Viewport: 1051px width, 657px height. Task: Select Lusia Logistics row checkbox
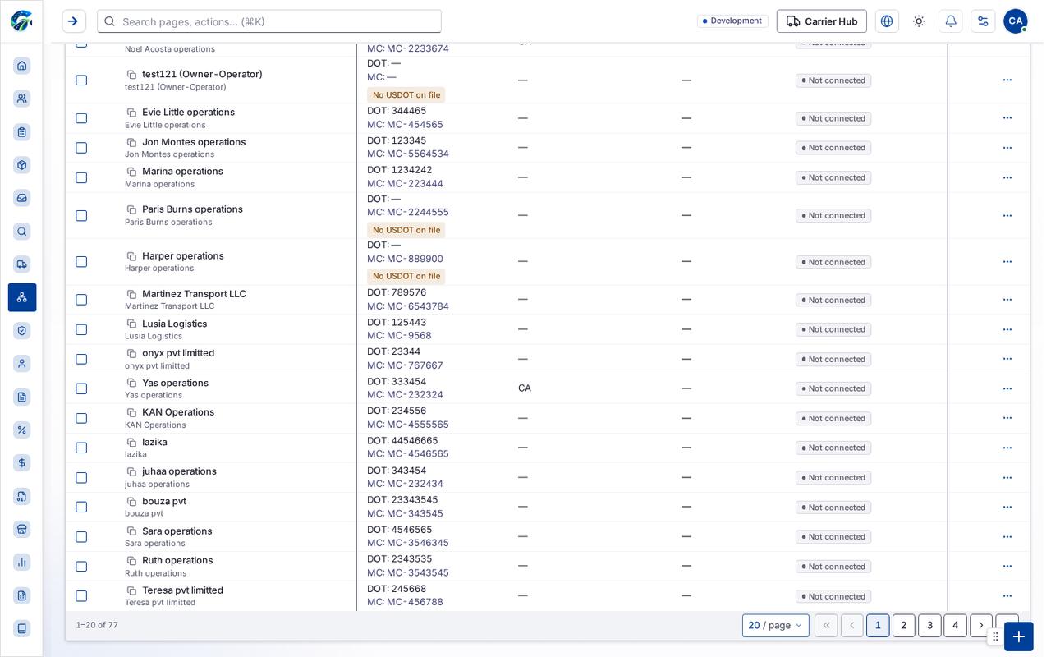tap(81, 329)
